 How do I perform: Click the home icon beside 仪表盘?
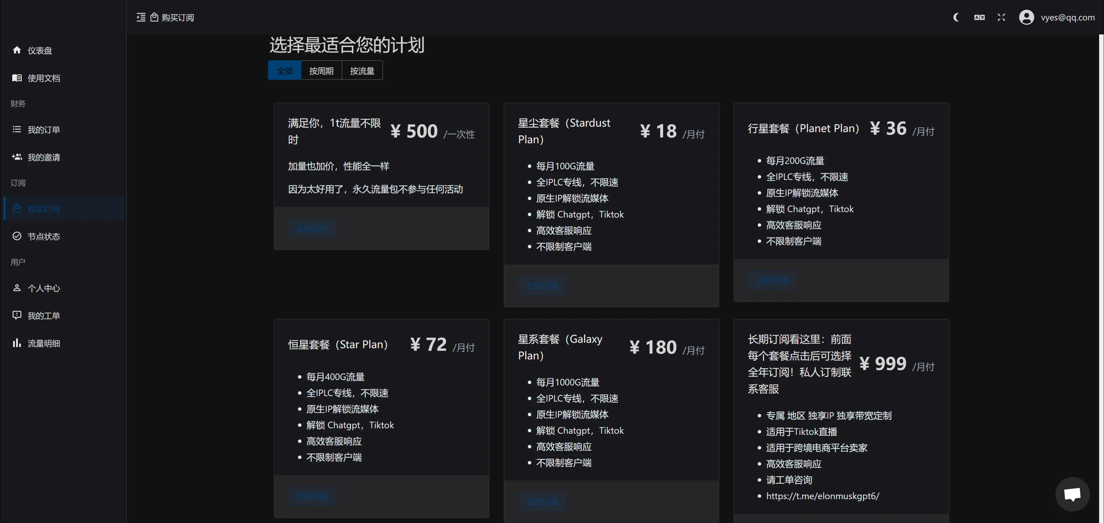(x=17, y=50)
